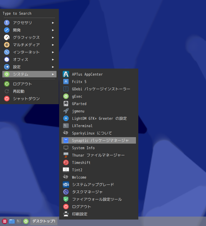Click the デスクトップ1 taskbar button
This screenshot has width=206, height=226.
click(44, 221)
